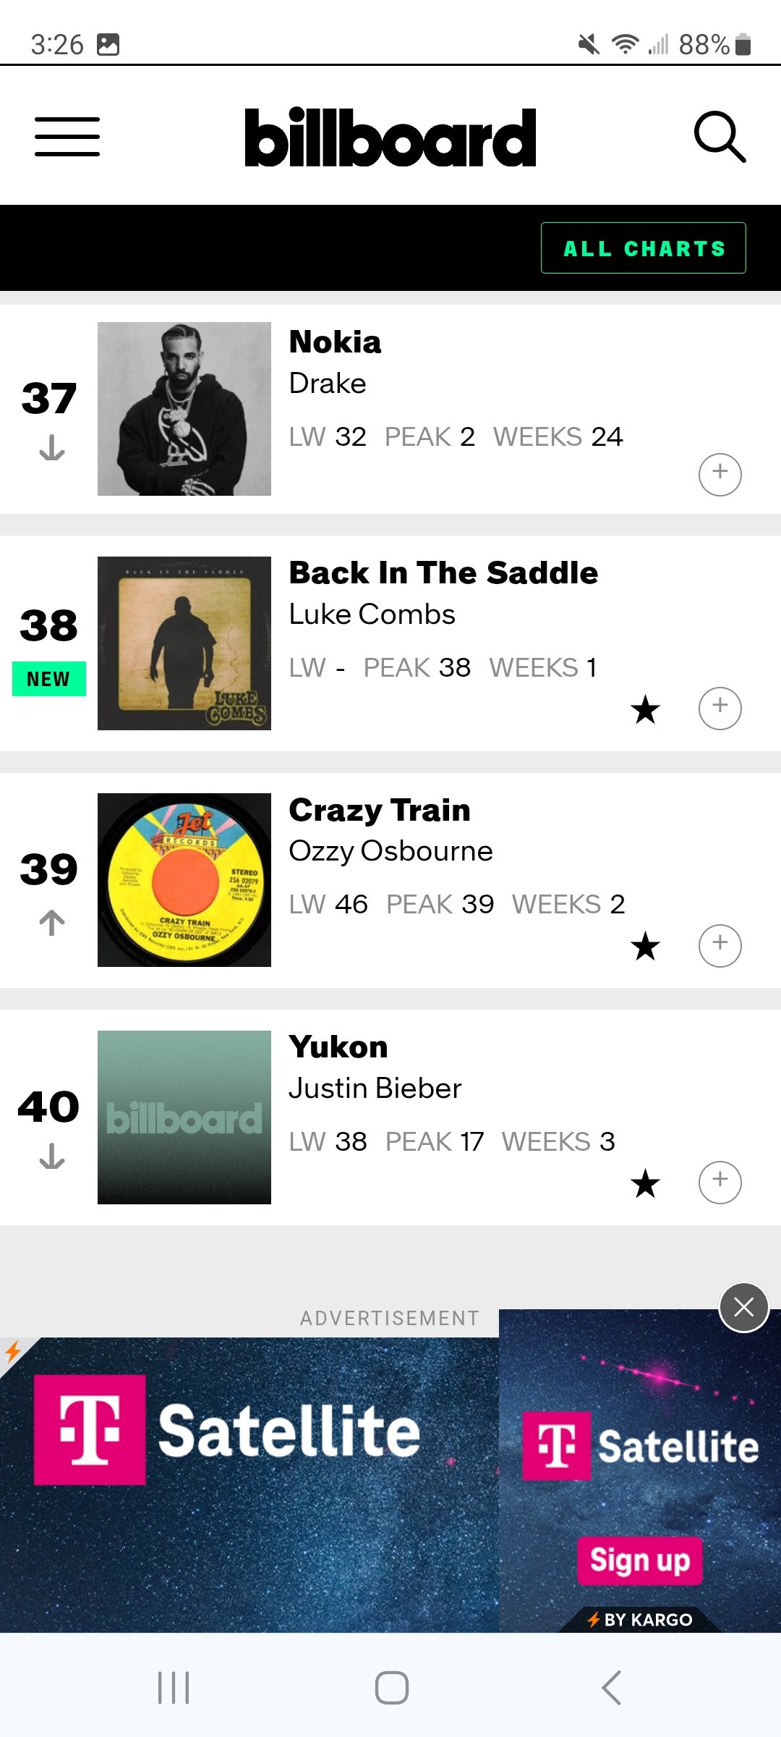This screenshot has width=781, height=1737.
Task: Tap the star icon for Crazy Train
Action: [645, 946]
